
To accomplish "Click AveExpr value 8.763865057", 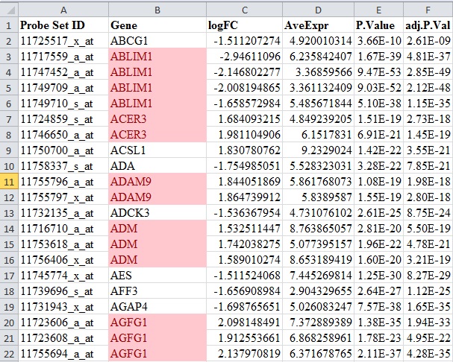I will pos(318,229).
